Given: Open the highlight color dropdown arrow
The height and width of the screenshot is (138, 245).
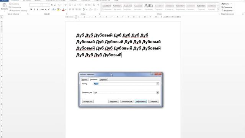Looking at the screenshot, I should pyautogui.click(x=60, y=10).
